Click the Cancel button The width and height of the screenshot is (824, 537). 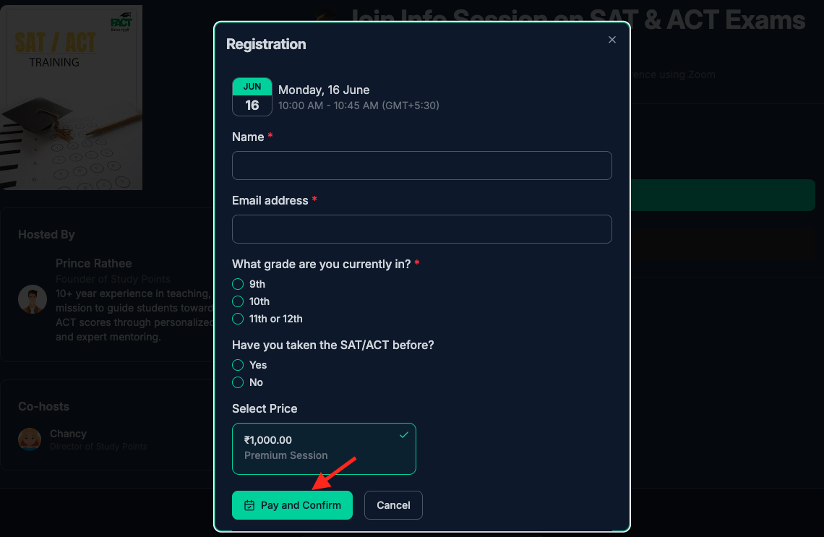(x=394, y=505)
